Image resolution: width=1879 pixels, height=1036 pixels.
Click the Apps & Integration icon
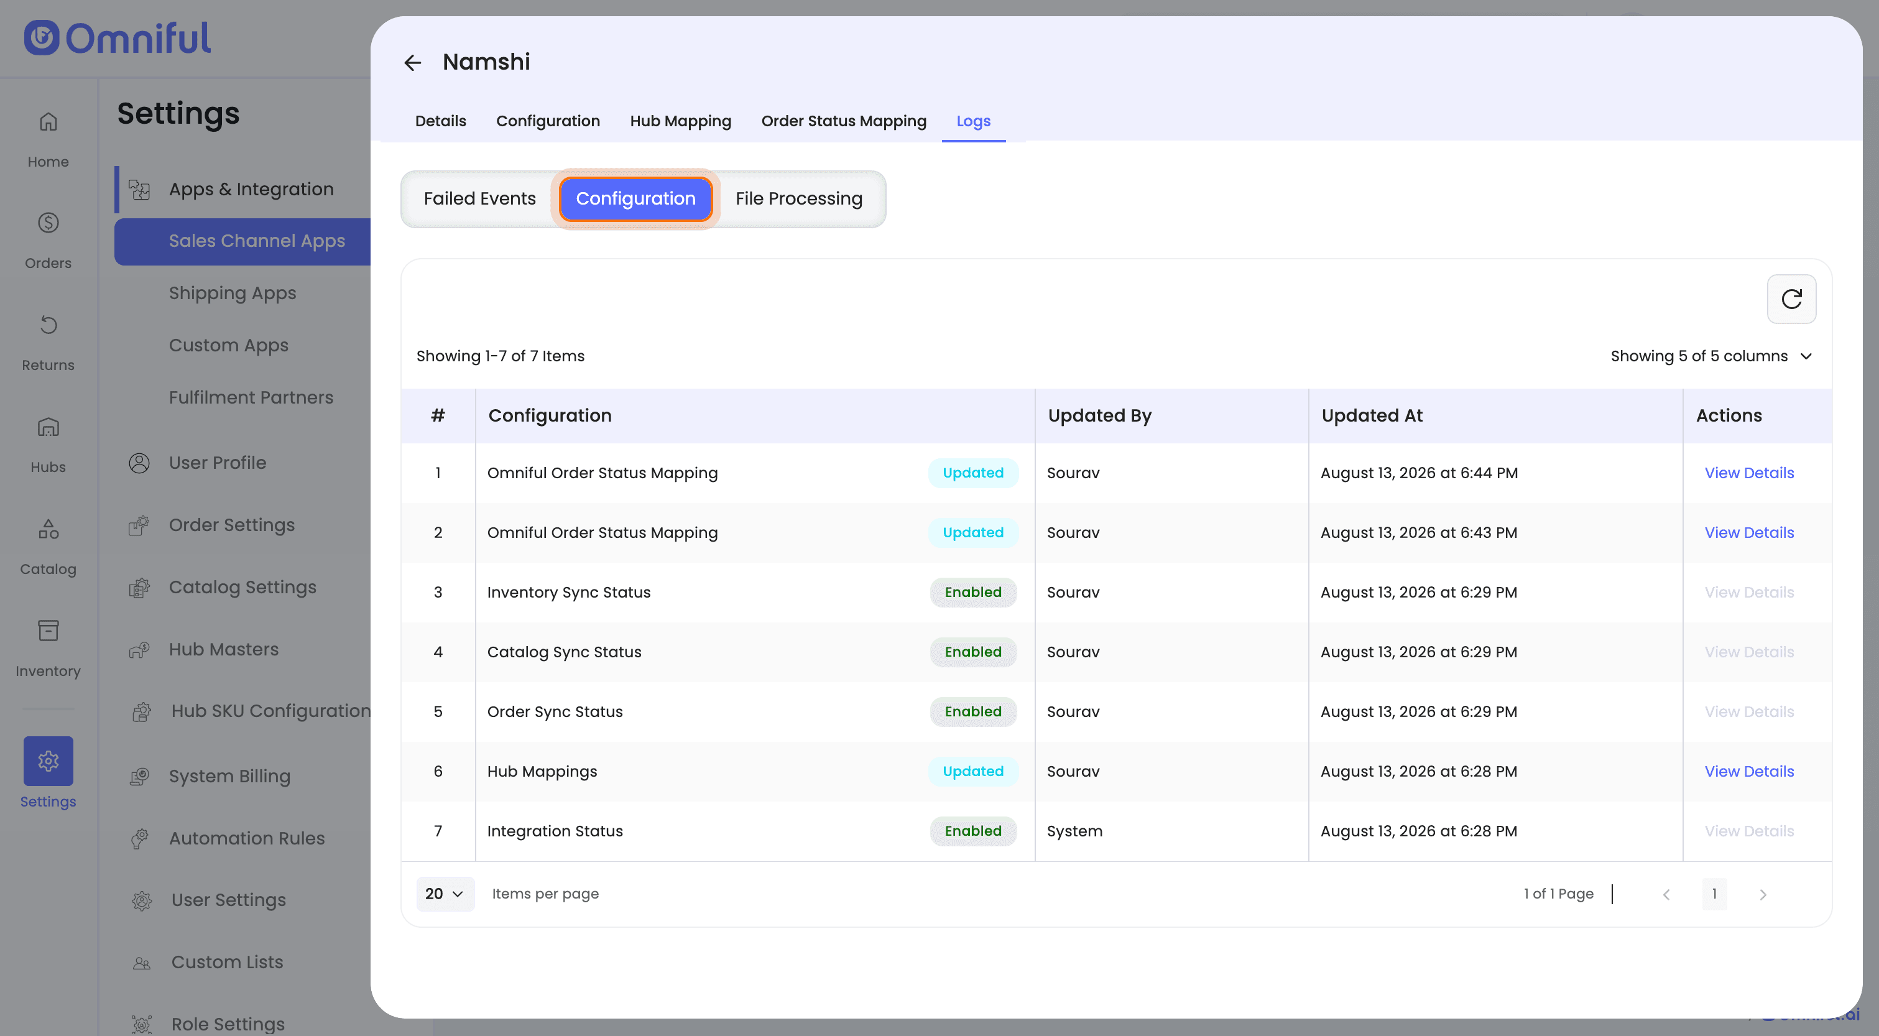coord(139,190)
